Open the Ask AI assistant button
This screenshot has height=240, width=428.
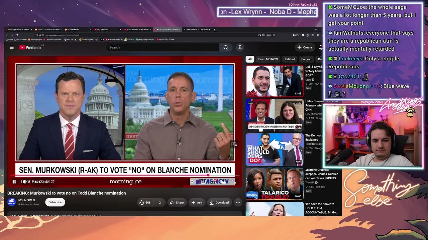click(x=197, y=202)
